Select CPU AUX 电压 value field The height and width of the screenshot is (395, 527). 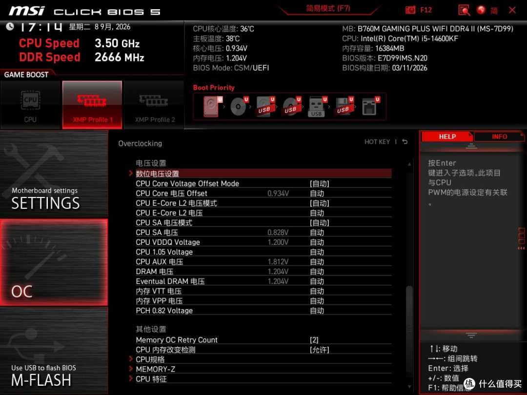click(x=317, y=261)
